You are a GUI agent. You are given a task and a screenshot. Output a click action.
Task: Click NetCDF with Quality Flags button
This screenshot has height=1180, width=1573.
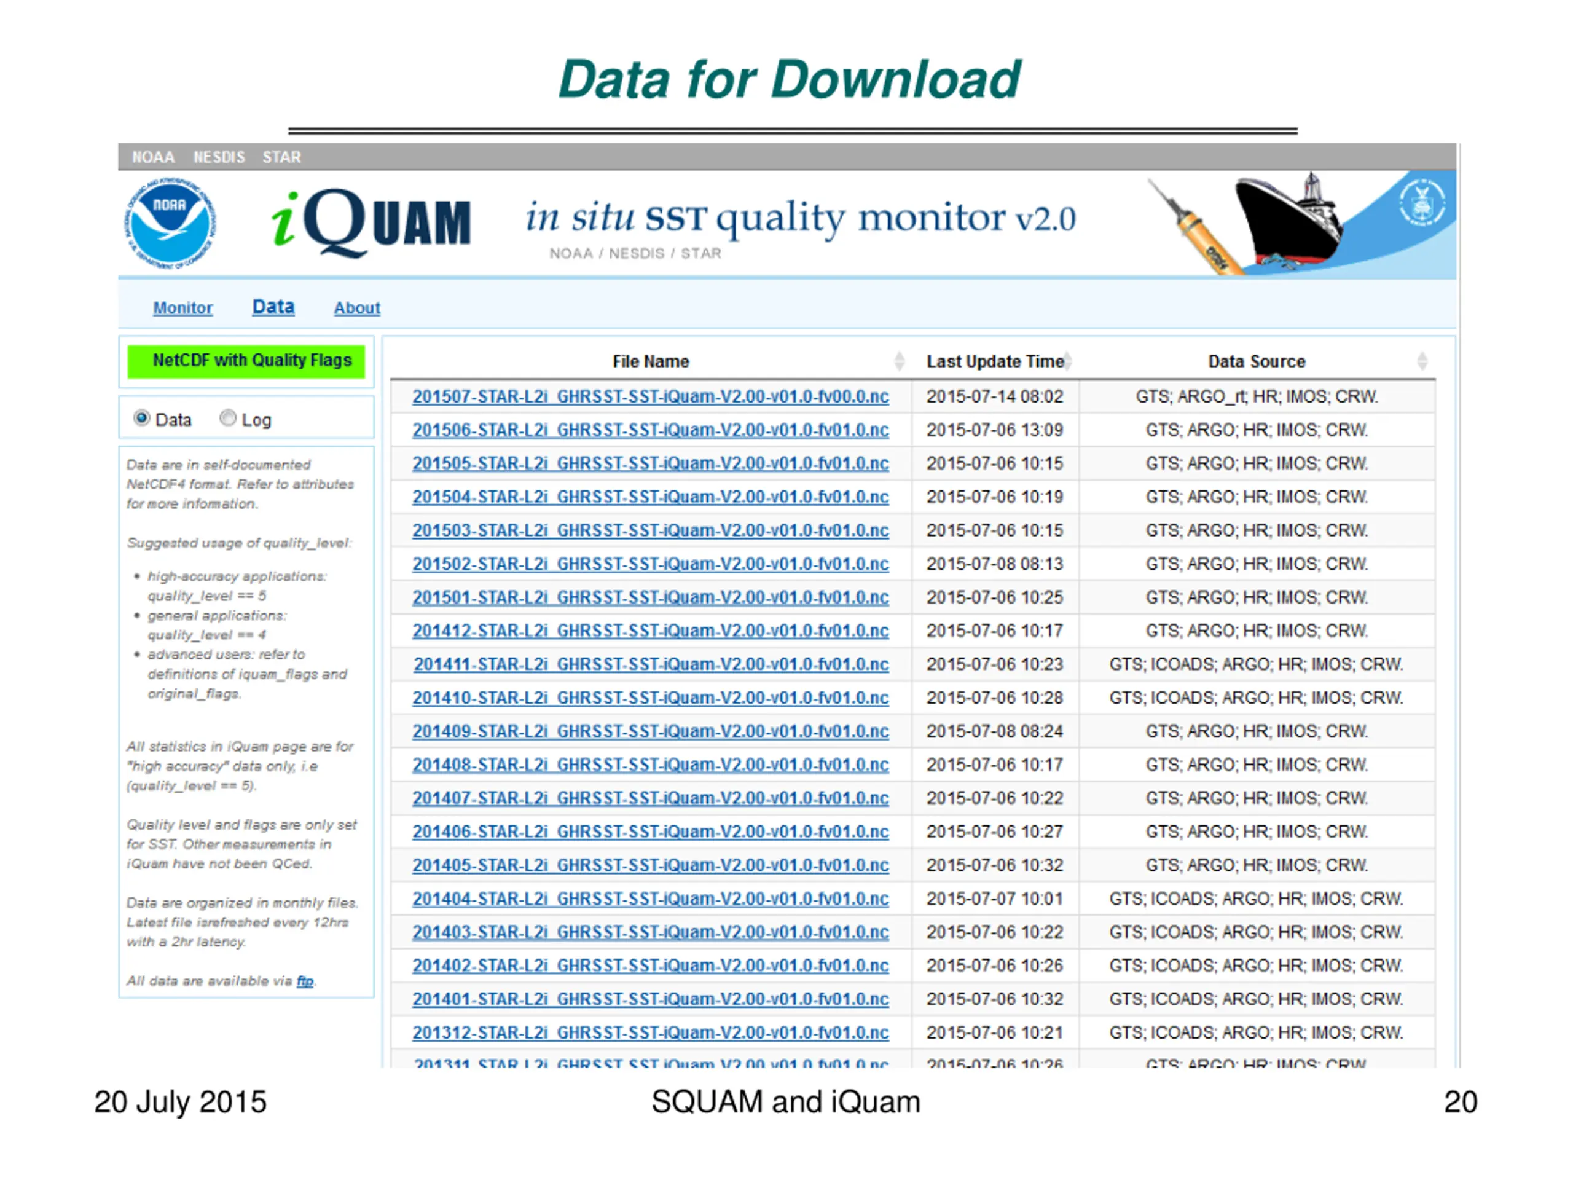point(246,361)
